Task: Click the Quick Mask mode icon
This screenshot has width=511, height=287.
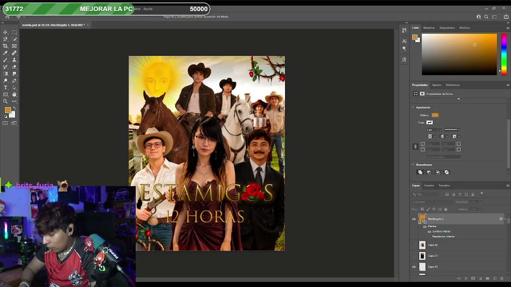Action: pos(5,123)
